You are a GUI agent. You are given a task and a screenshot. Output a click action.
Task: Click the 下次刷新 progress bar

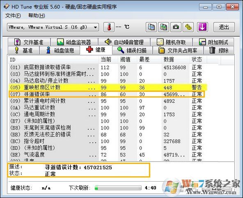coord(118,188)
